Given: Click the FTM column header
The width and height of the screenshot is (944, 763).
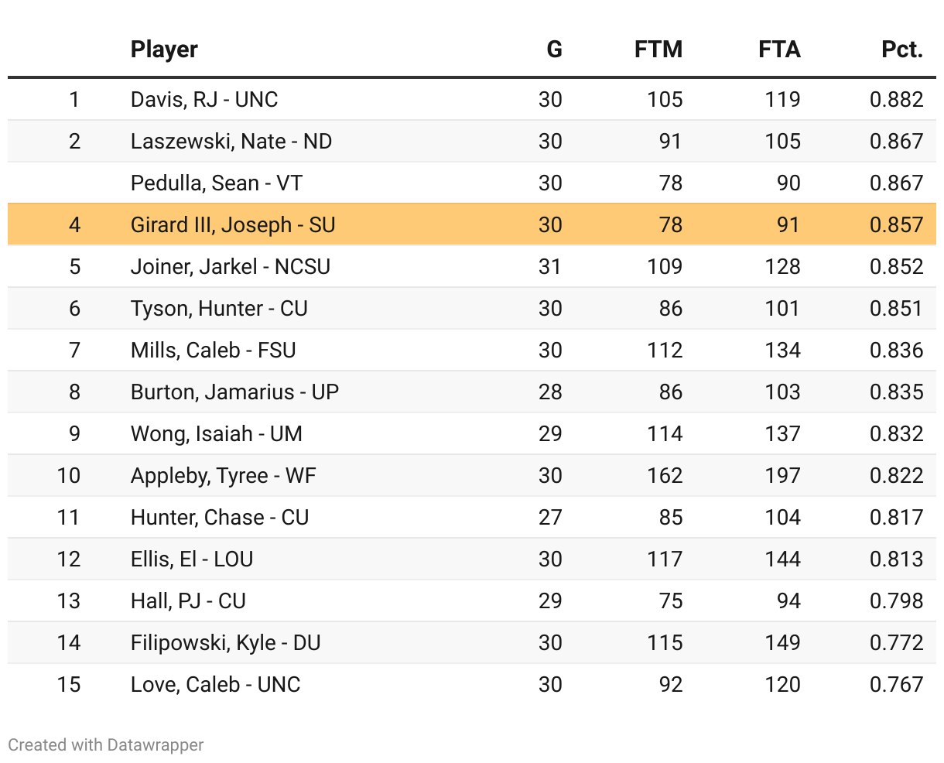Looking at the screenshot, I should point(658,50).
